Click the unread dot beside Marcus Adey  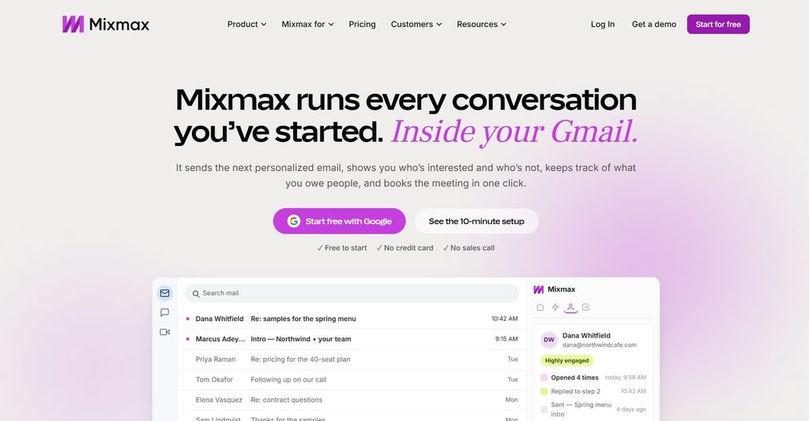click(188, 339)
